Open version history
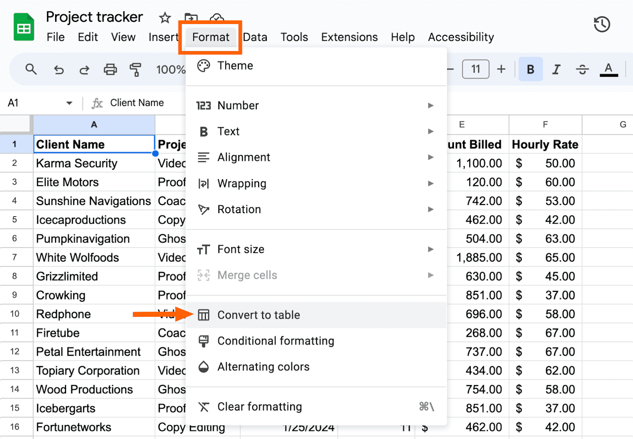Image resolution: width=633 pixels, height=439 pixels. (x=601, y=25)
